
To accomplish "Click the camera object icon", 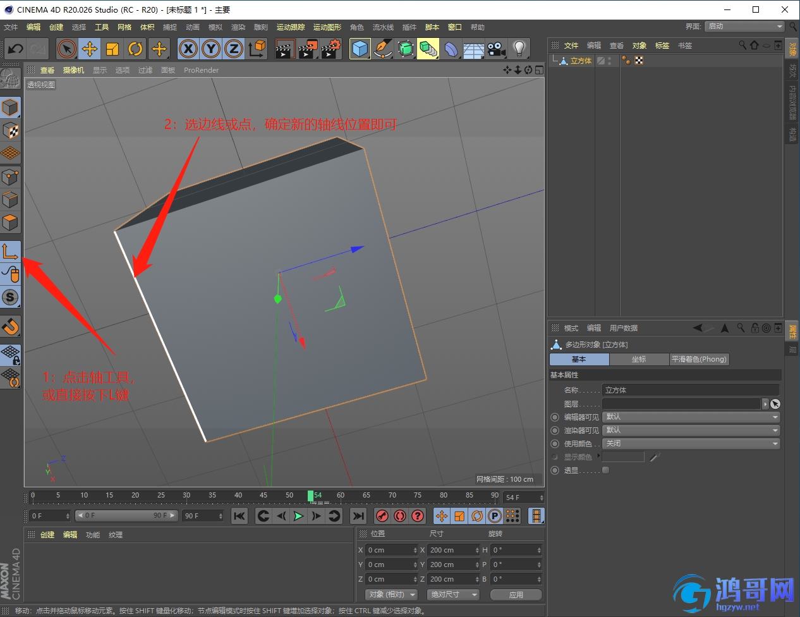I will (x=496, y=49).
